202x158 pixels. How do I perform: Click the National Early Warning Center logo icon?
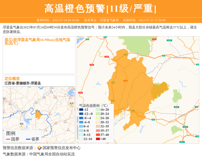pyautogui.click(x=39, y=148)
